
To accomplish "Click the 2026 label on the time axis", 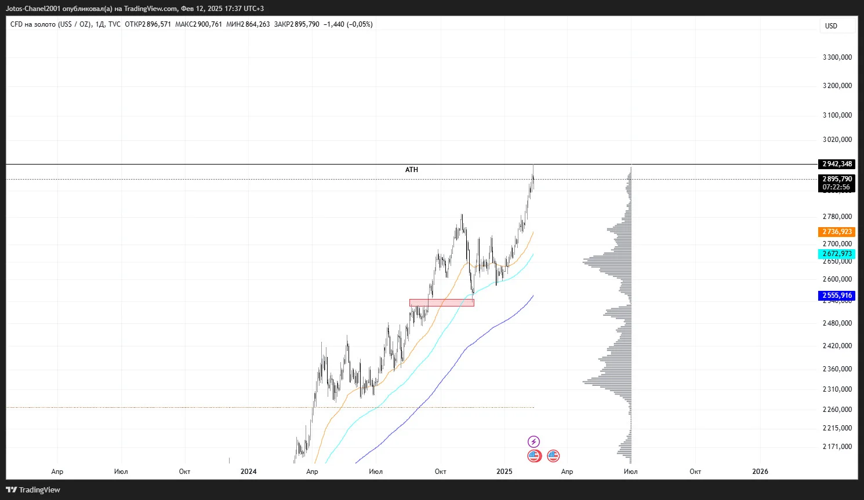I will tap(760, 472).
